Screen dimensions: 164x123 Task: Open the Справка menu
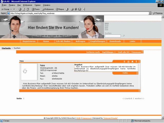point(47,5)
